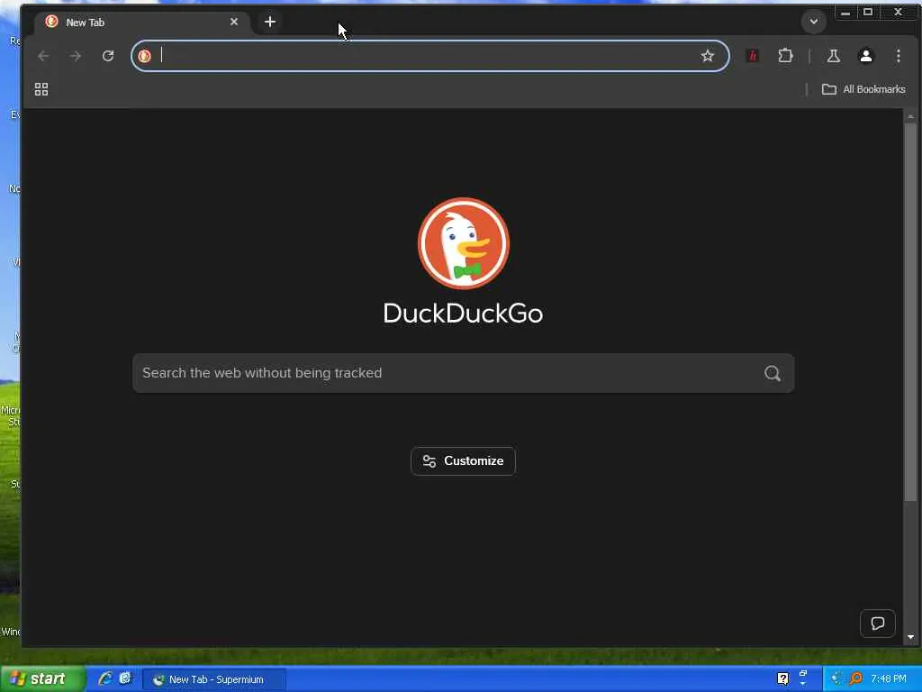
Task: Click the orange magnifier tray icon
Action: 856,679
